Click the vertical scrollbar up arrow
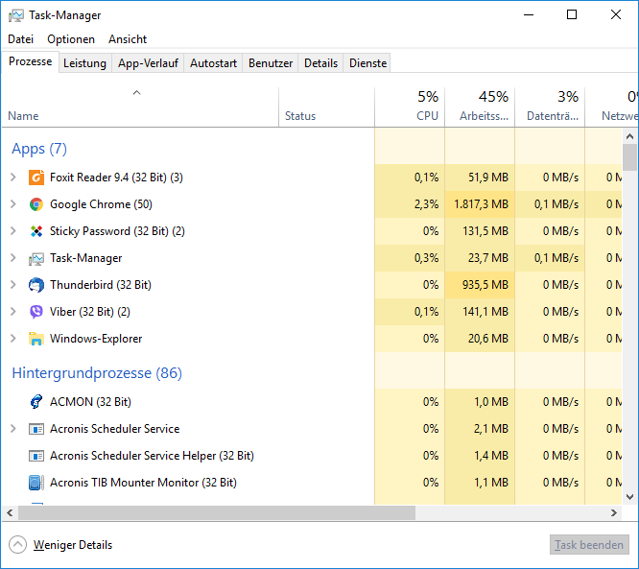Image resolution: width=639 pixels, height=569 pixels. (630, 136)
